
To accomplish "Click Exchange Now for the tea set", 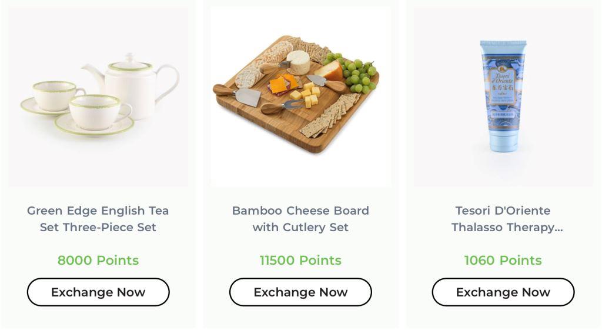I will coord(98,292).
